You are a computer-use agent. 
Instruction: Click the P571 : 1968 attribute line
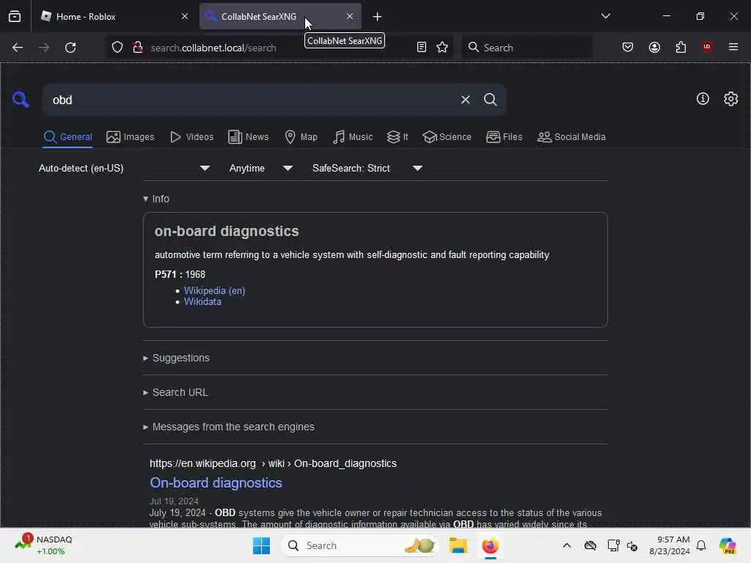pyautogui.click(x=180, y=274)
